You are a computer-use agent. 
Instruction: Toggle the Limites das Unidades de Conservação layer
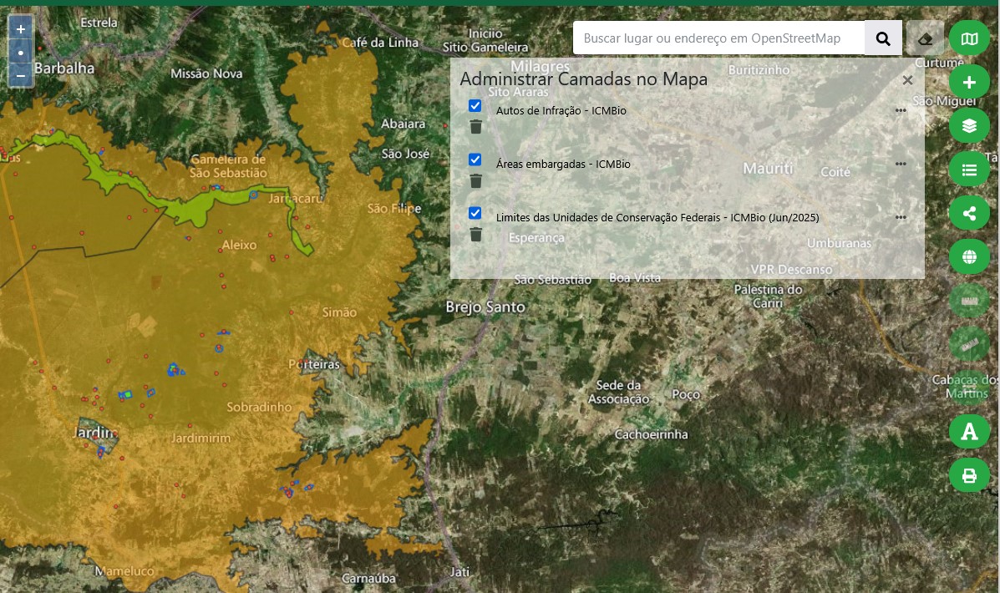click(x=475, y=213)
